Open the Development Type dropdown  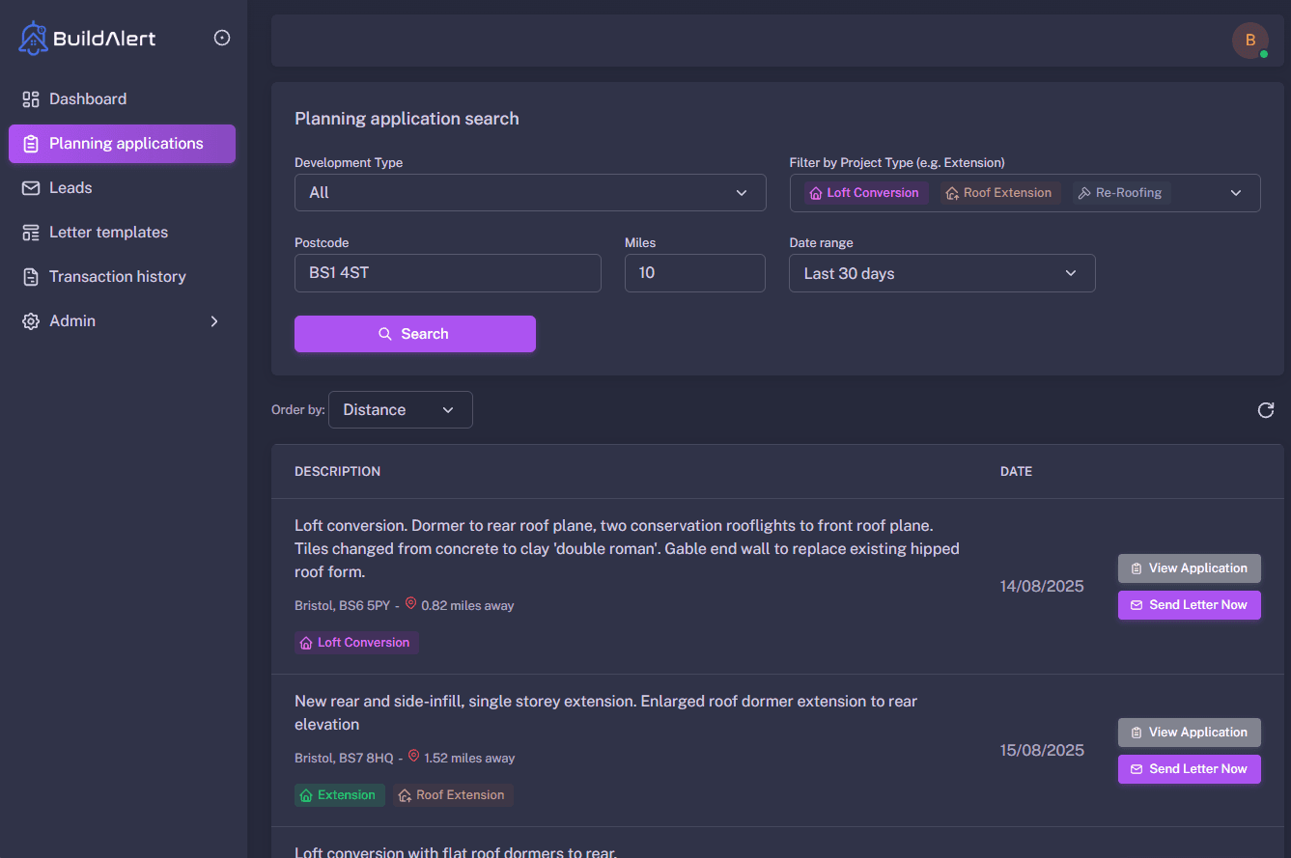529,193
